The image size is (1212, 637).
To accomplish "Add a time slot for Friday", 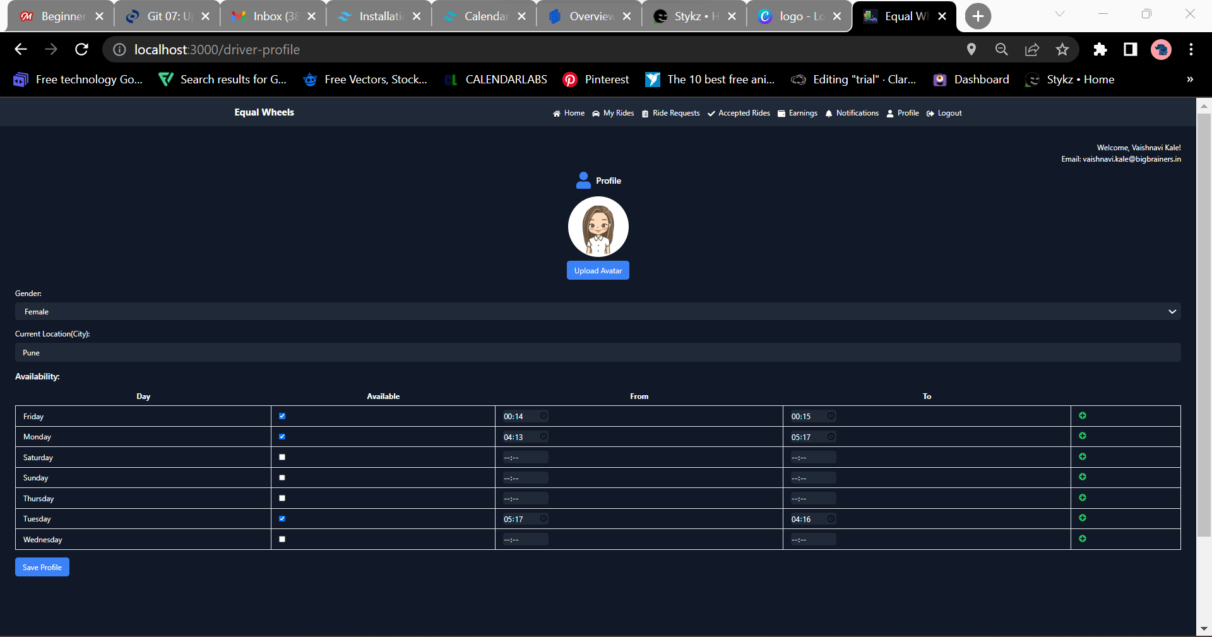I will (1083, 415).
